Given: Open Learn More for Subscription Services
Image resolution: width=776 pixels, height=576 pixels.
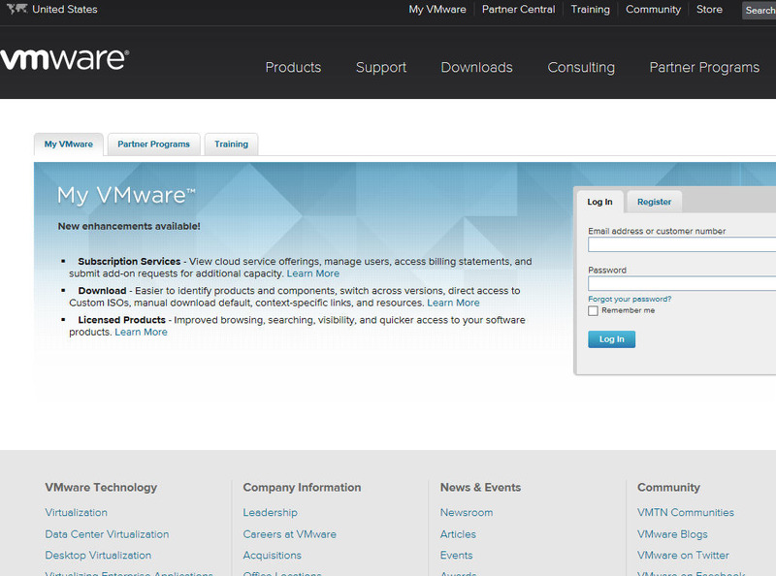Looking at the screenshot, I should pyautogui.click(x=313, y=273).
